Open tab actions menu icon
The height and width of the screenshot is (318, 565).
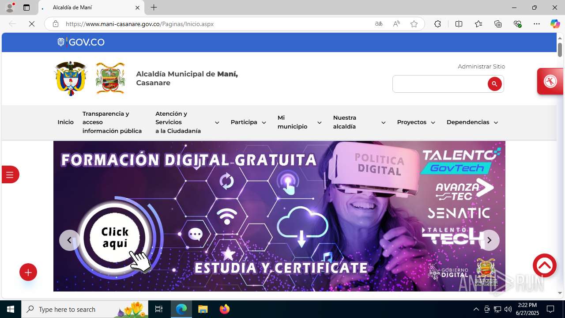pos(26,8)
